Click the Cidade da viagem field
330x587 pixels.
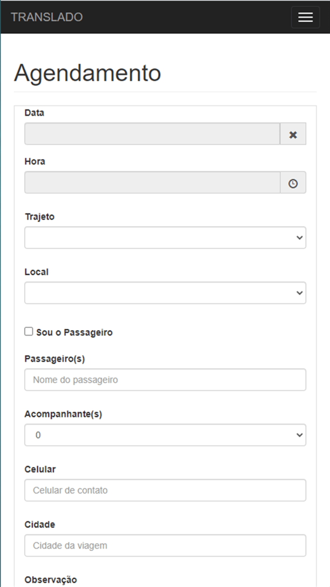pos(165,545)
